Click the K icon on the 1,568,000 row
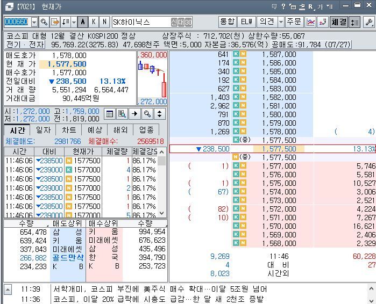This screenshot has width=376, height=304. [236, 243]
